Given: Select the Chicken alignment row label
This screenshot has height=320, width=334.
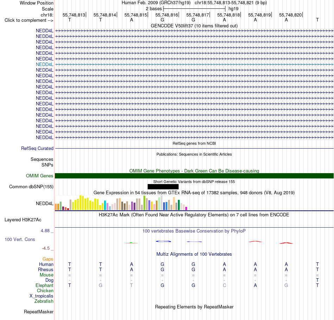Looking at the screenshot, I should coord(45,290).
